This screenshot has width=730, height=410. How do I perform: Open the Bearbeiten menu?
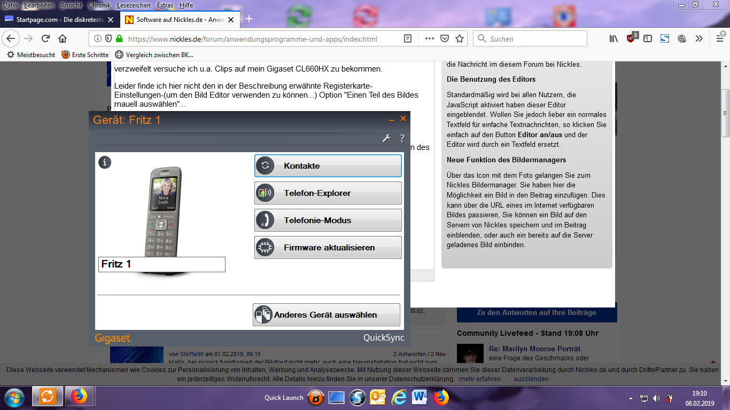(38, 5)
